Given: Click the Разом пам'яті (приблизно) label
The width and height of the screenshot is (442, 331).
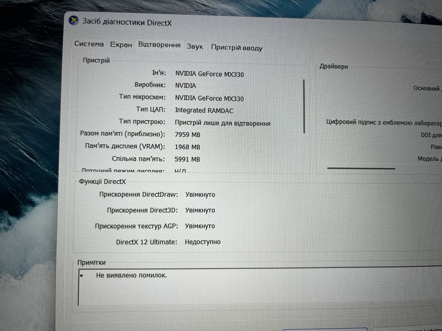Looking at the screenshot, I should pos(122,134).
